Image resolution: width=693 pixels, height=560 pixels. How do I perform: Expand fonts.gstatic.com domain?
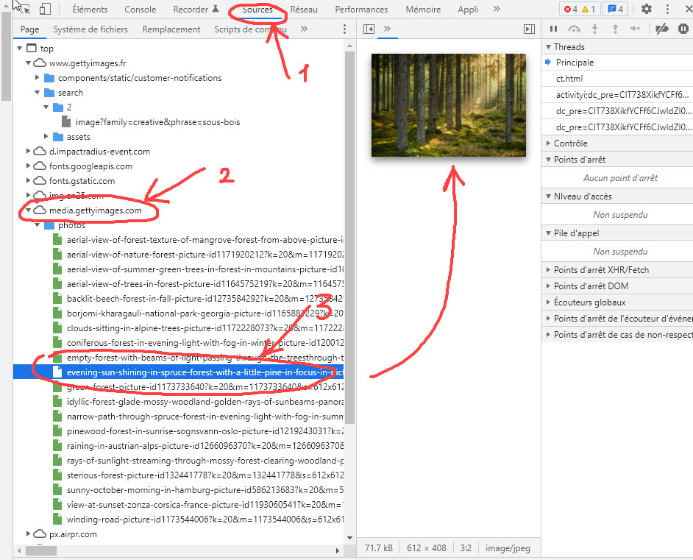(28, 180)
